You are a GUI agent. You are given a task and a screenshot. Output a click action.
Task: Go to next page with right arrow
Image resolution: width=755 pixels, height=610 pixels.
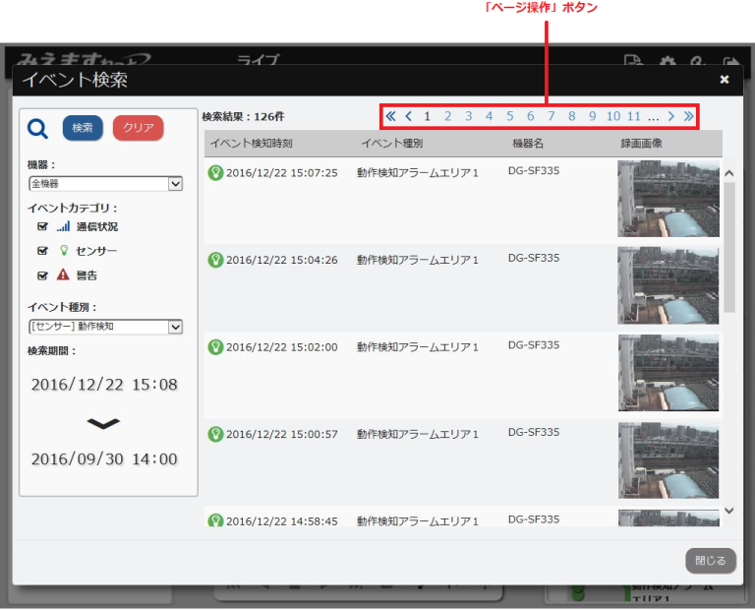670,116
